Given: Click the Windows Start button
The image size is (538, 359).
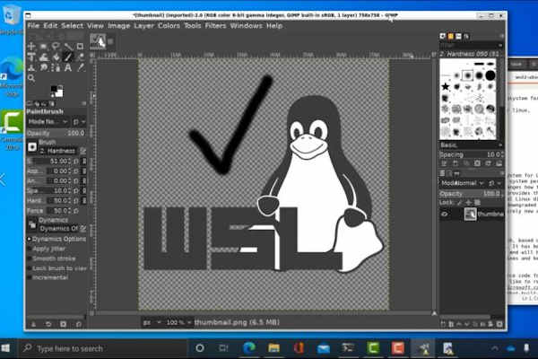Looking at the screenshot, I should (x=5, y=348).
